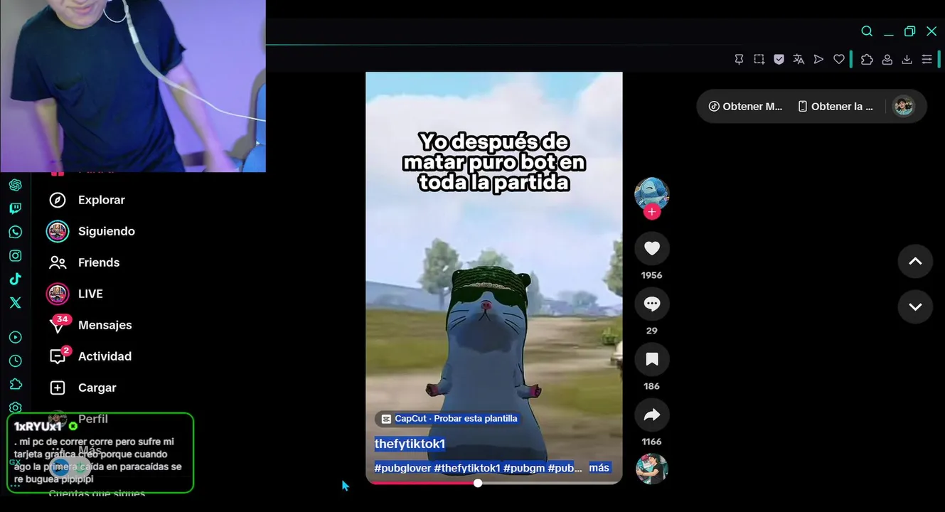Click CapCut Probar esta plantilla link
Viewport: 945px width, 512px height.
449,419
